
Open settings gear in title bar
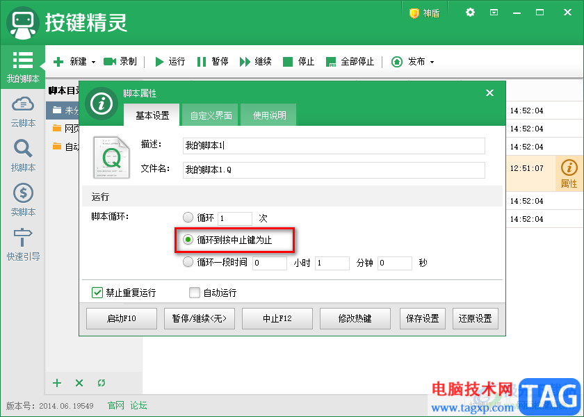(x=471, y=13)
